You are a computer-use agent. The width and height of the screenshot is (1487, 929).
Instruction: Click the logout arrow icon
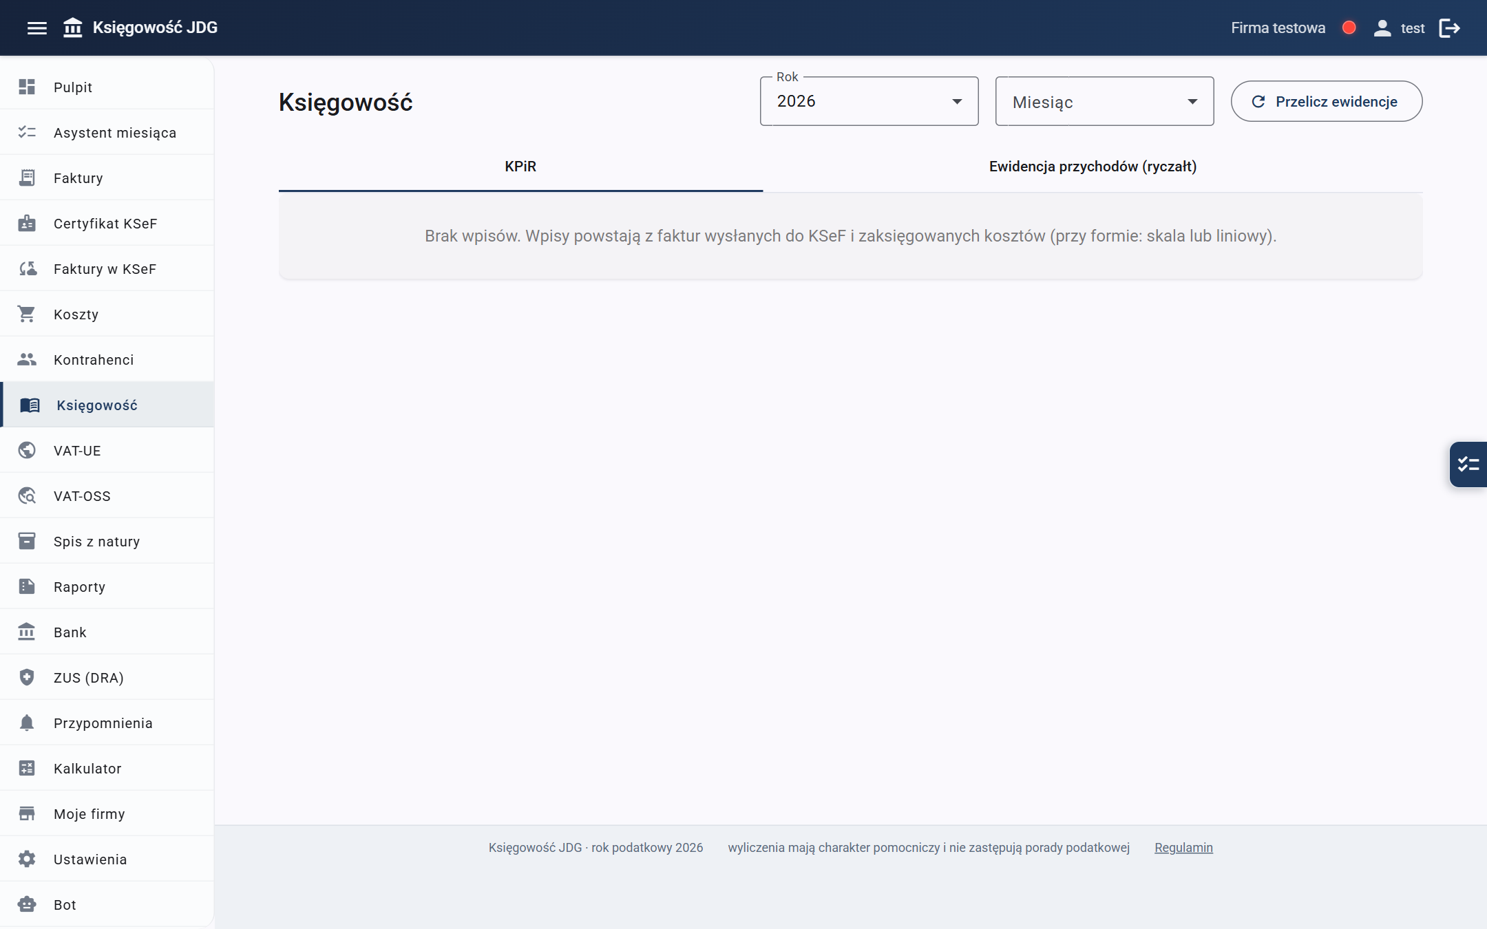(x=1450, y=28)
